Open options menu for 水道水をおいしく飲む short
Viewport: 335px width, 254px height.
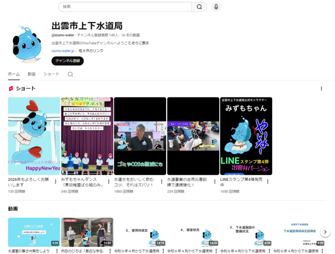point(162,182)
